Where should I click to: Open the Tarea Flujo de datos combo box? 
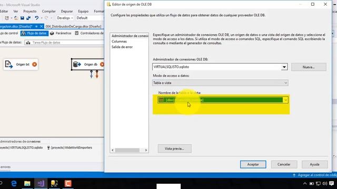click(64, 43)
